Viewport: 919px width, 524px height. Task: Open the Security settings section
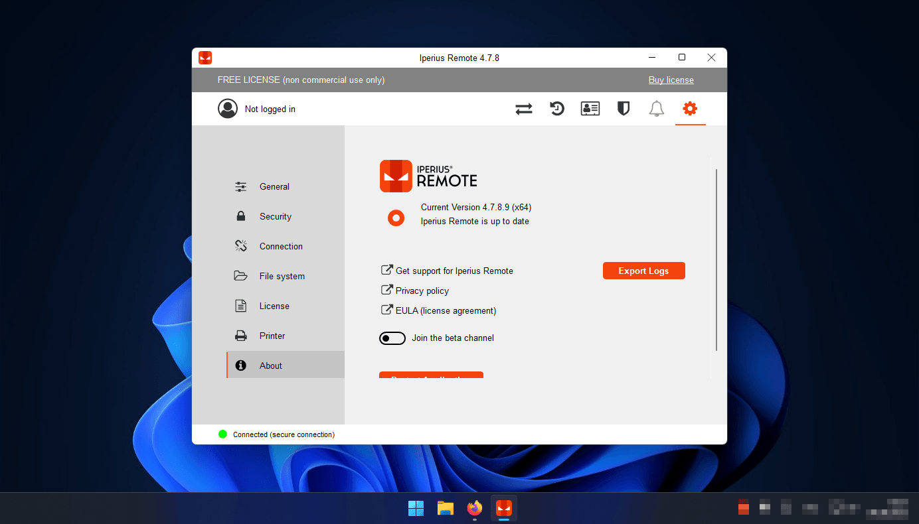[286, 217]
